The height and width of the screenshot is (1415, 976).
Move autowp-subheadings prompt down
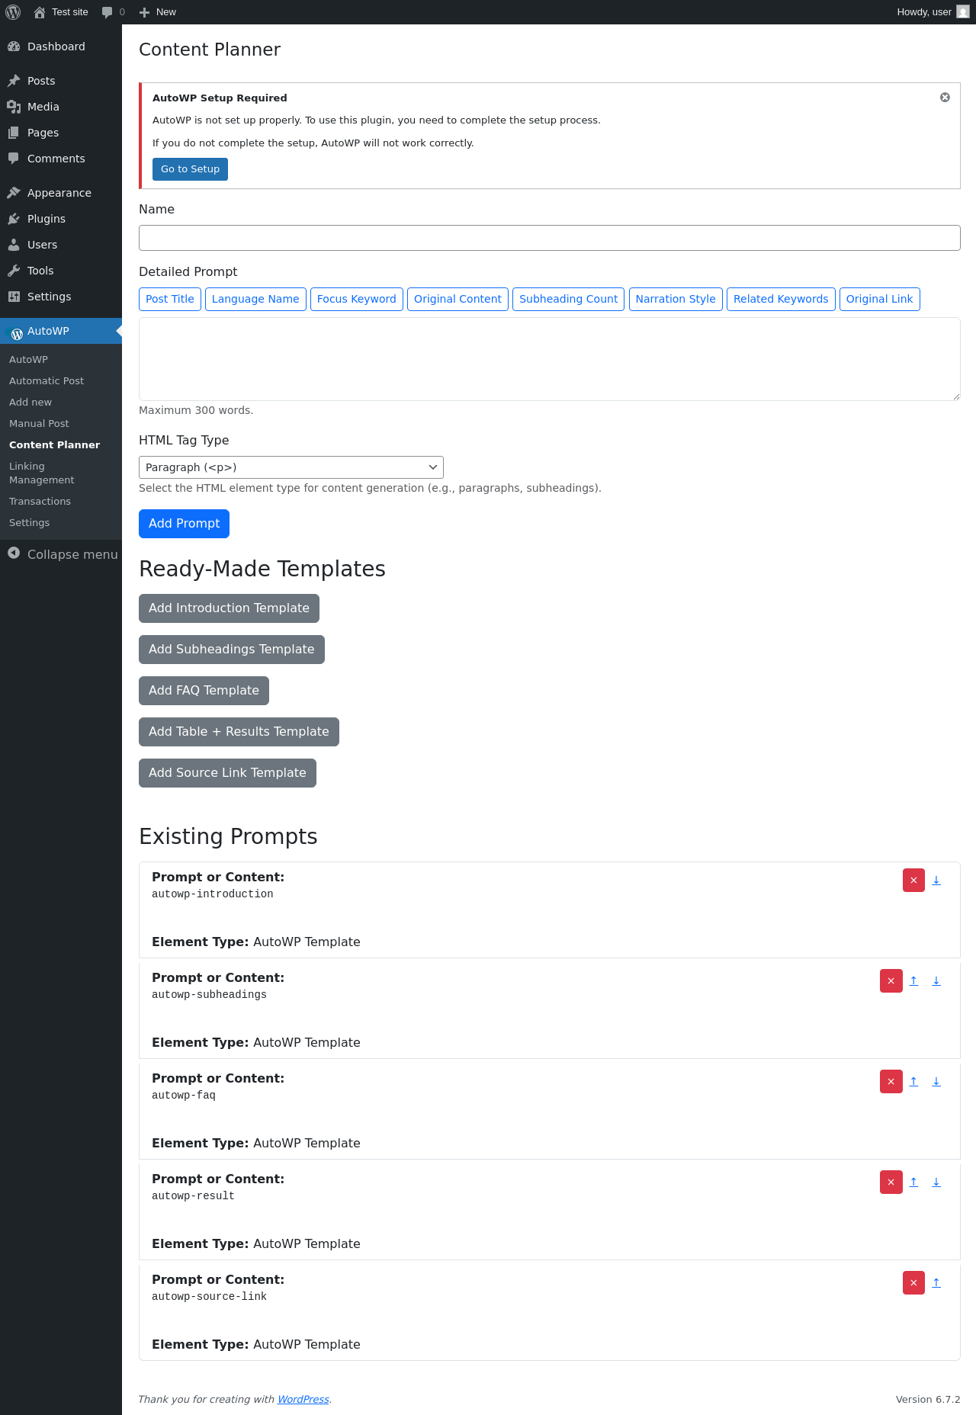(936, 981)
